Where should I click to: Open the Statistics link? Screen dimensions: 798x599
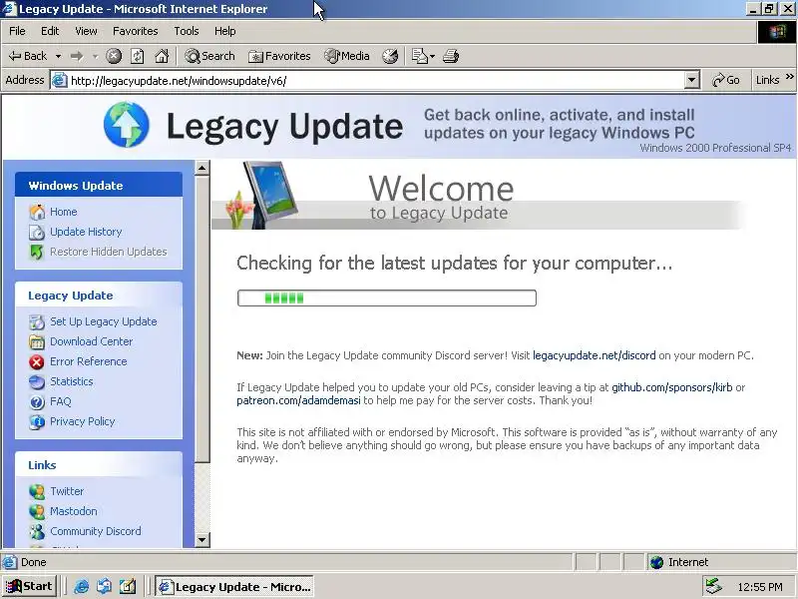pos(71,381)
